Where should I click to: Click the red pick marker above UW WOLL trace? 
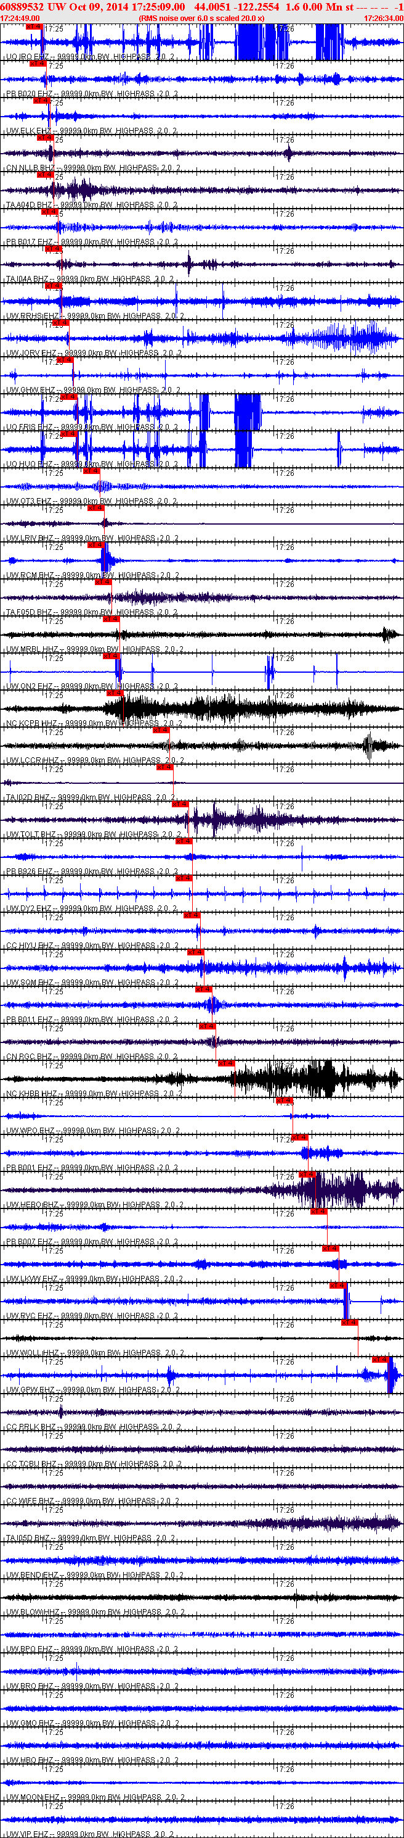[x=349, y=1323]
